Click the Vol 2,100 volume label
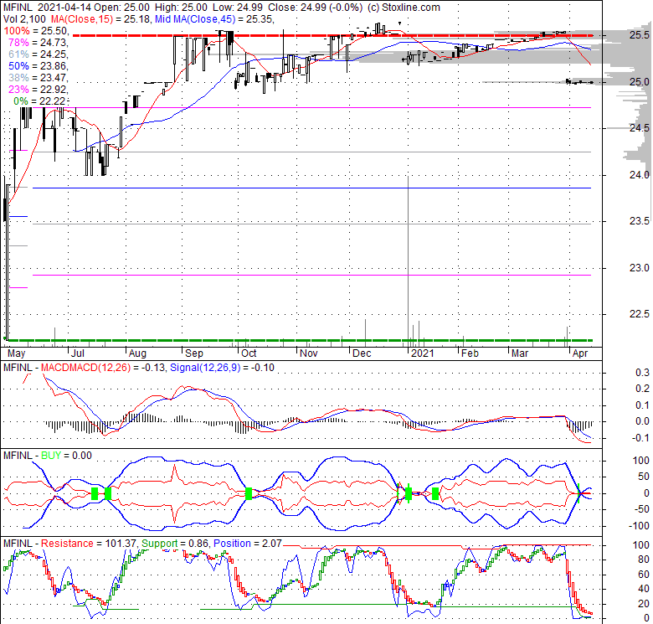Viewport: 653px width, 624px height. coord(24,19)
